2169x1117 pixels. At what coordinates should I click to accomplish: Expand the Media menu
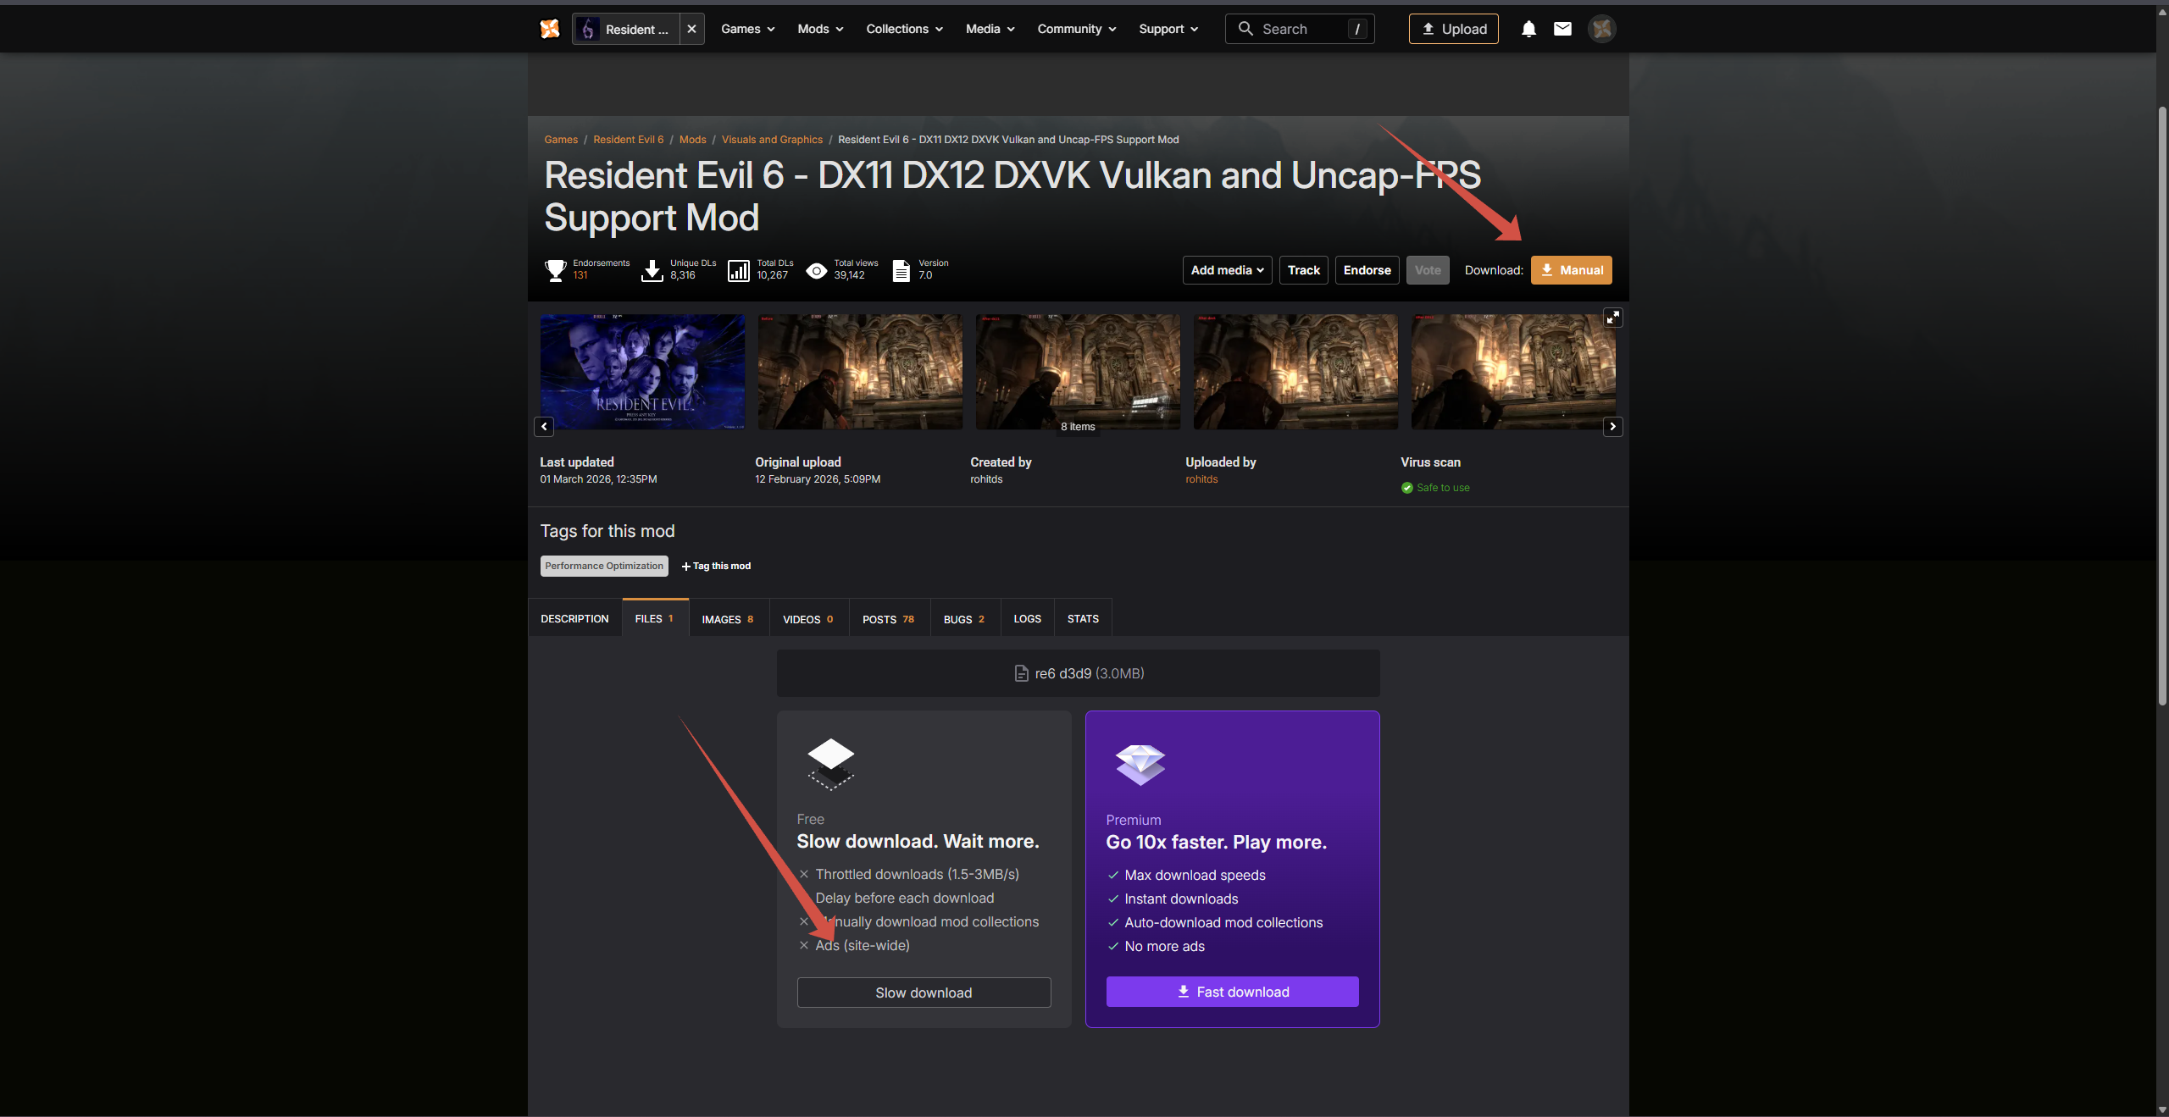tap(990, 29)
